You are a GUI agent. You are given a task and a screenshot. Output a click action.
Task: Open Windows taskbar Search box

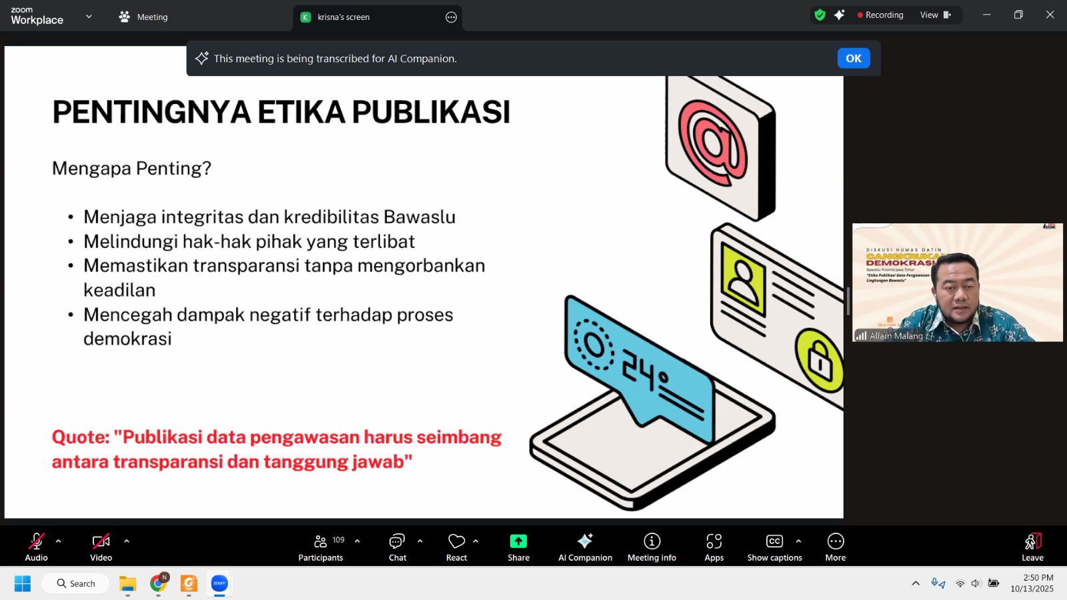click(76, 583)
